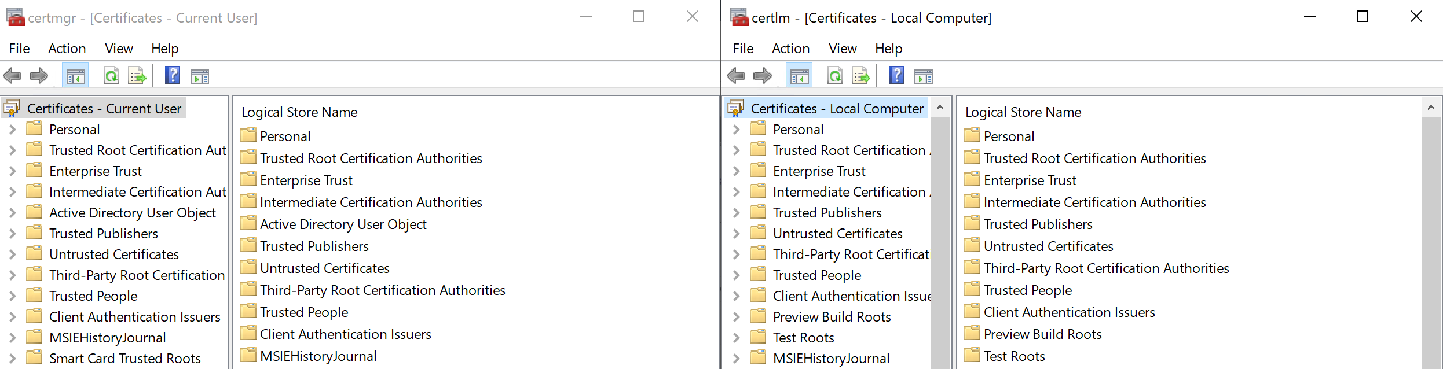Screen dimensions: 1443x369
Task: Open Action menu in certmgr window
Action: point(67,49)
